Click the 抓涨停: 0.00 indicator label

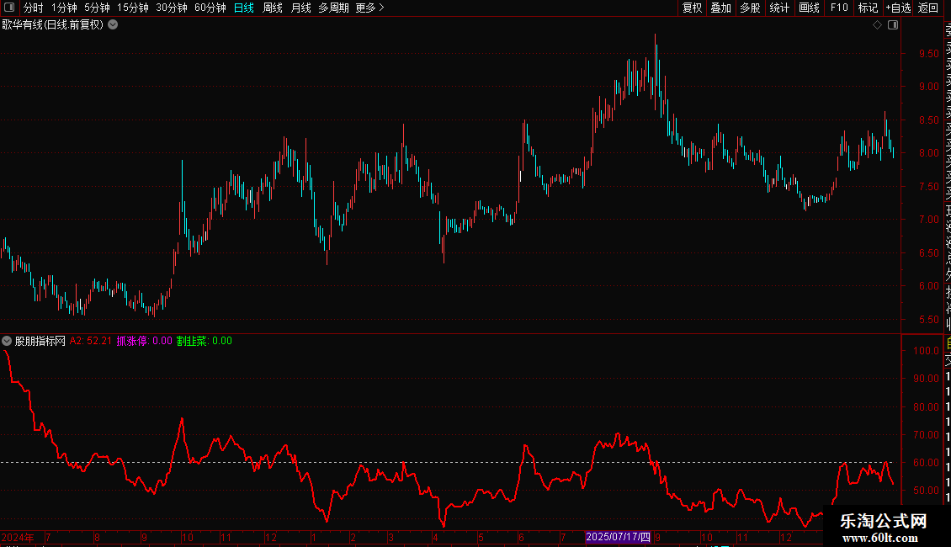click(145, 341)
